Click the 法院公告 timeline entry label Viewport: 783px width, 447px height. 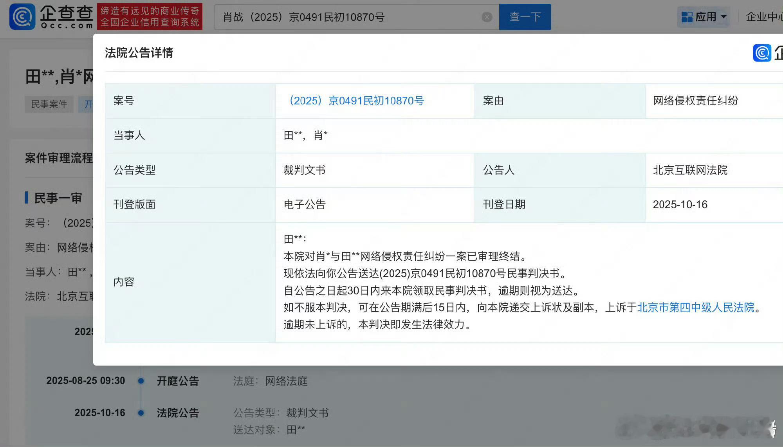pyautogui.click(x=178, y=413)
